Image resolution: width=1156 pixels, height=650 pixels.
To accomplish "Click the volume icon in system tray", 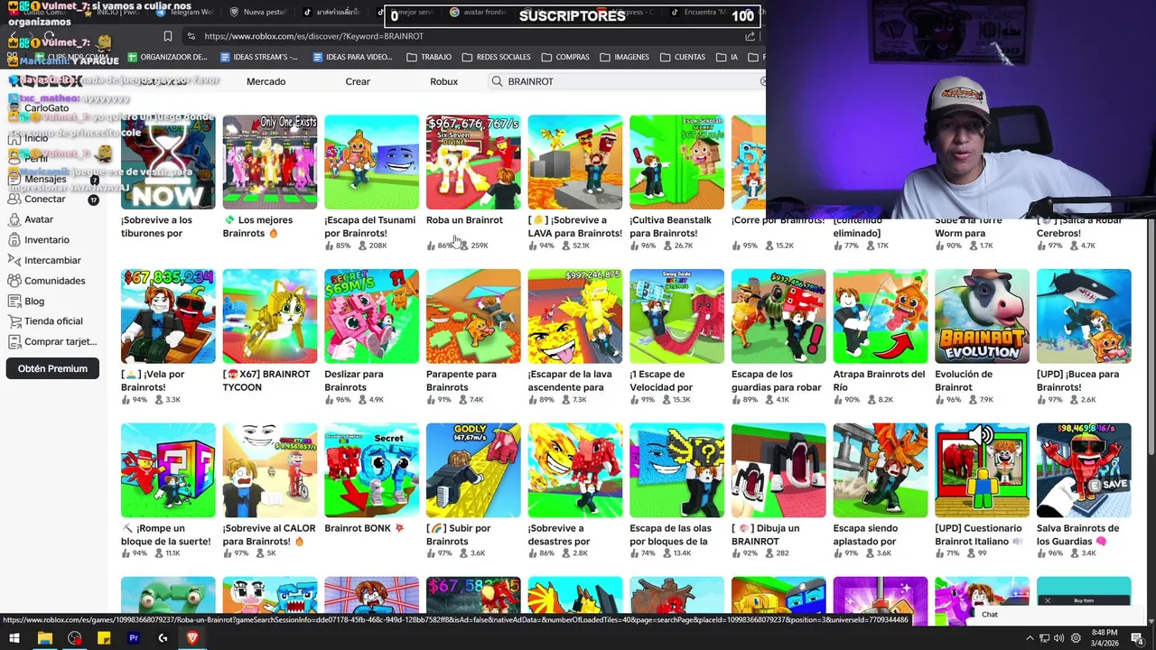I will pyautogui.click(x=1059, y=638).
